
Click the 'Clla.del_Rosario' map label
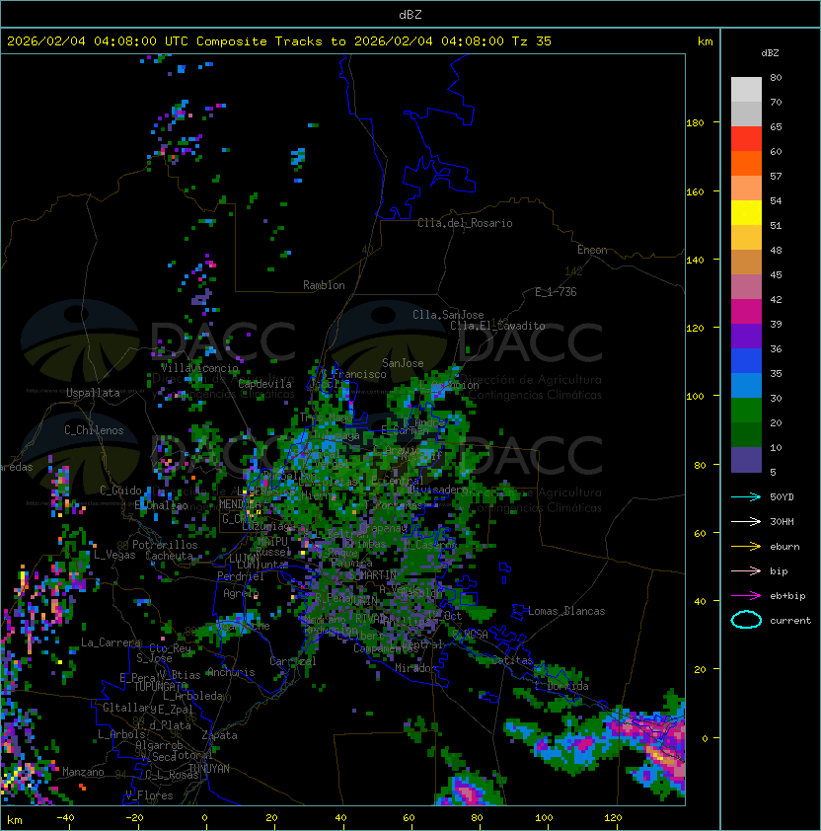pyautogui.click(x=465, y=223)
